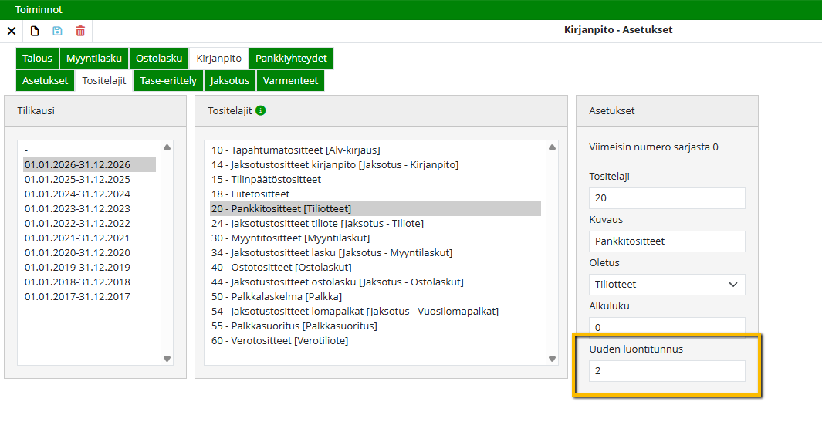This screenshot has width=822, height=422.
Task: Click the Alkuluku number field
Action: (x=667, y=327)
